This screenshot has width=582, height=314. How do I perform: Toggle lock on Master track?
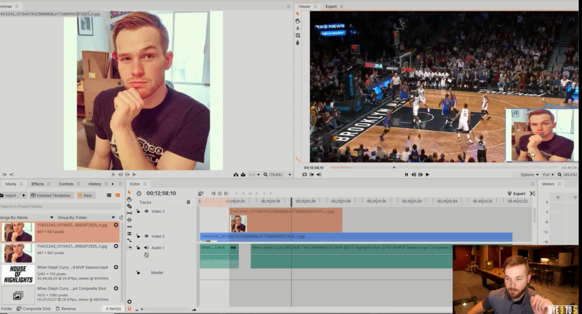(x=138, y=273)
